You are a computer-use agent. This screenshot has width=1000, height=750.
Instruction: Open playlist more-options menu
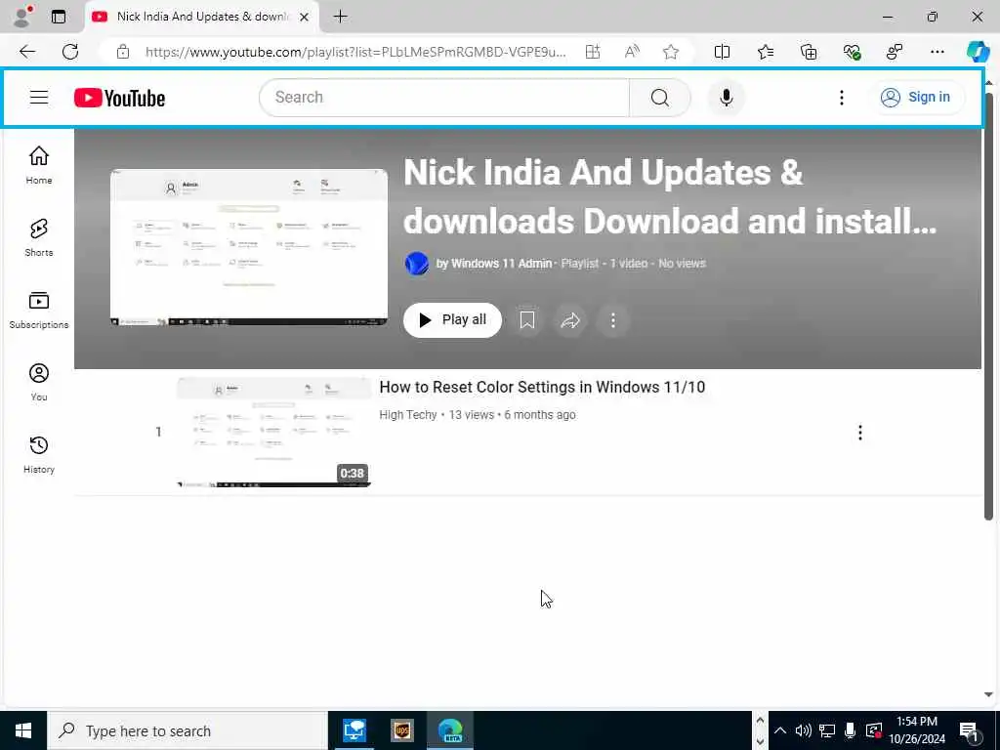613,320
